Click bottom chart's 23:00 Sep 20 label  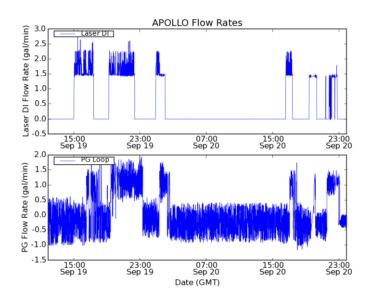coord(339,268)
